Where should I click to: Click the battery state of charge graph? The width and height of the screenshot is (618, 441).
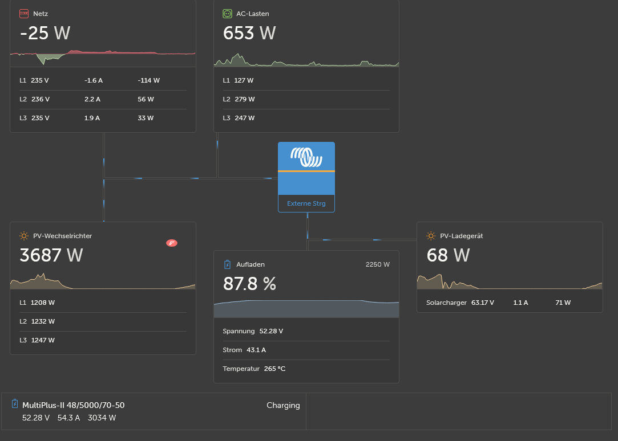coord(306,309)
